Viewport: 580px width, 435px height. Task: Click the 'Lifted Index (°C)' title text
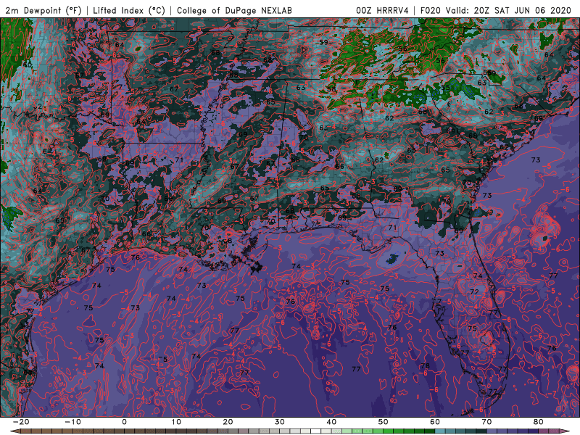129,10
